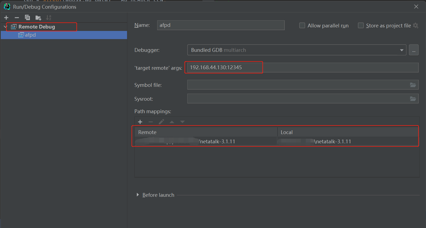Expand the Before launch section
This screenshot has width=426, height=228.
(138, 195)
